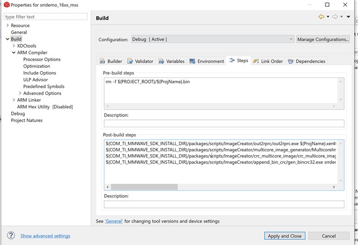The image size is (358, 245).
Task: Click the help question mark icon
Action: (11, 235)
